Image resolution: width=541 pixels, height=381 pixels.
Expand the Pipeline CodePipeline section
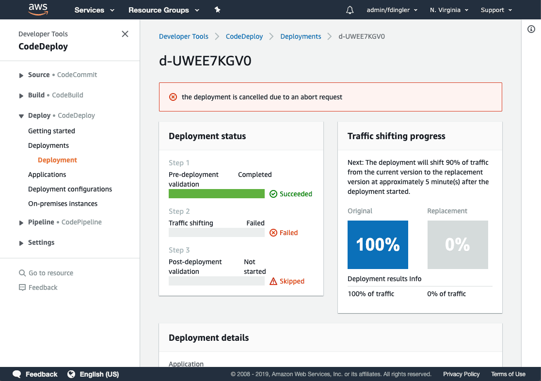(x=21, y=222)
